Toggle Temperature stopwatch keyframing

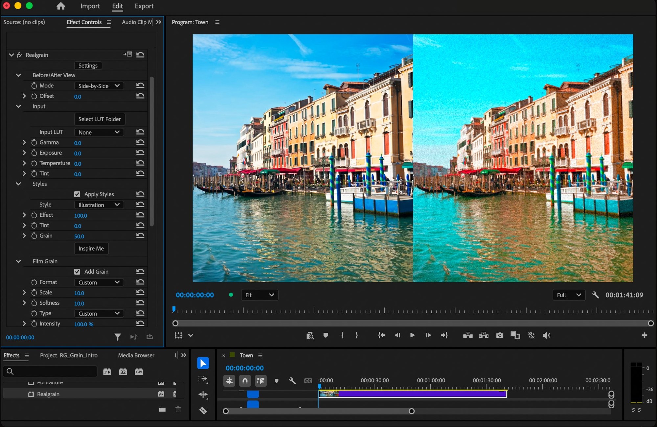tap(34, 163)
